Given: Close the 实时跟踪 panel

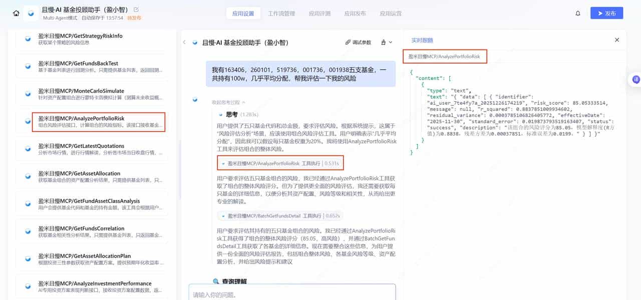Looking at the screenshot, I should click(x=617, y=39).
